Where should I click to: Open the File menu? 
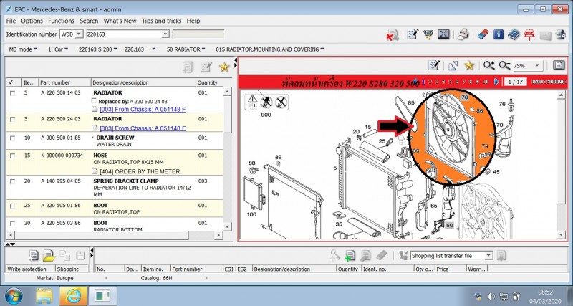coord(11,21)
